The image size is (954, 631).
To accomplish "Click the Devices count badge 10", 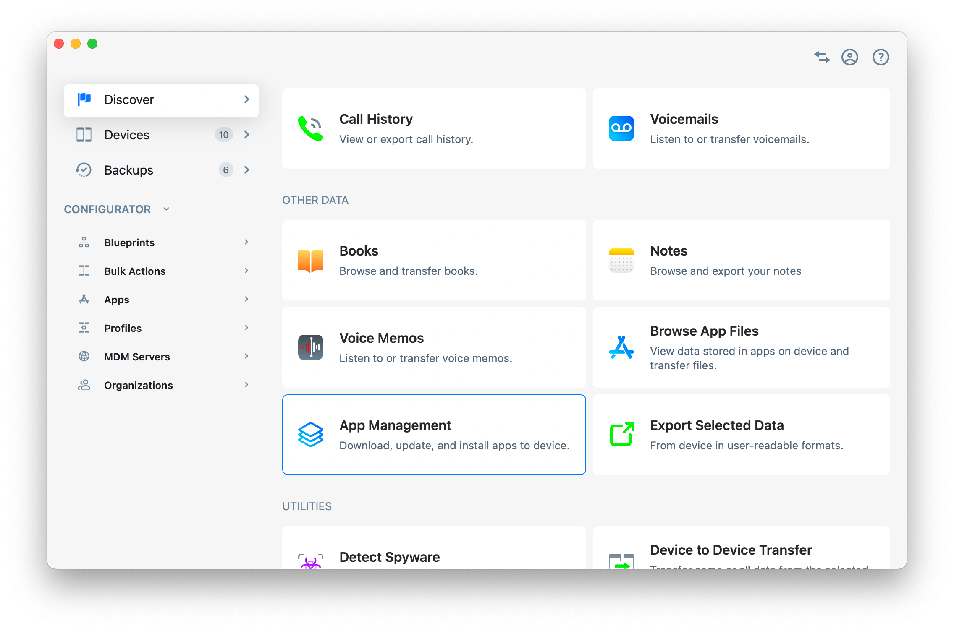I will click(223, 135).
